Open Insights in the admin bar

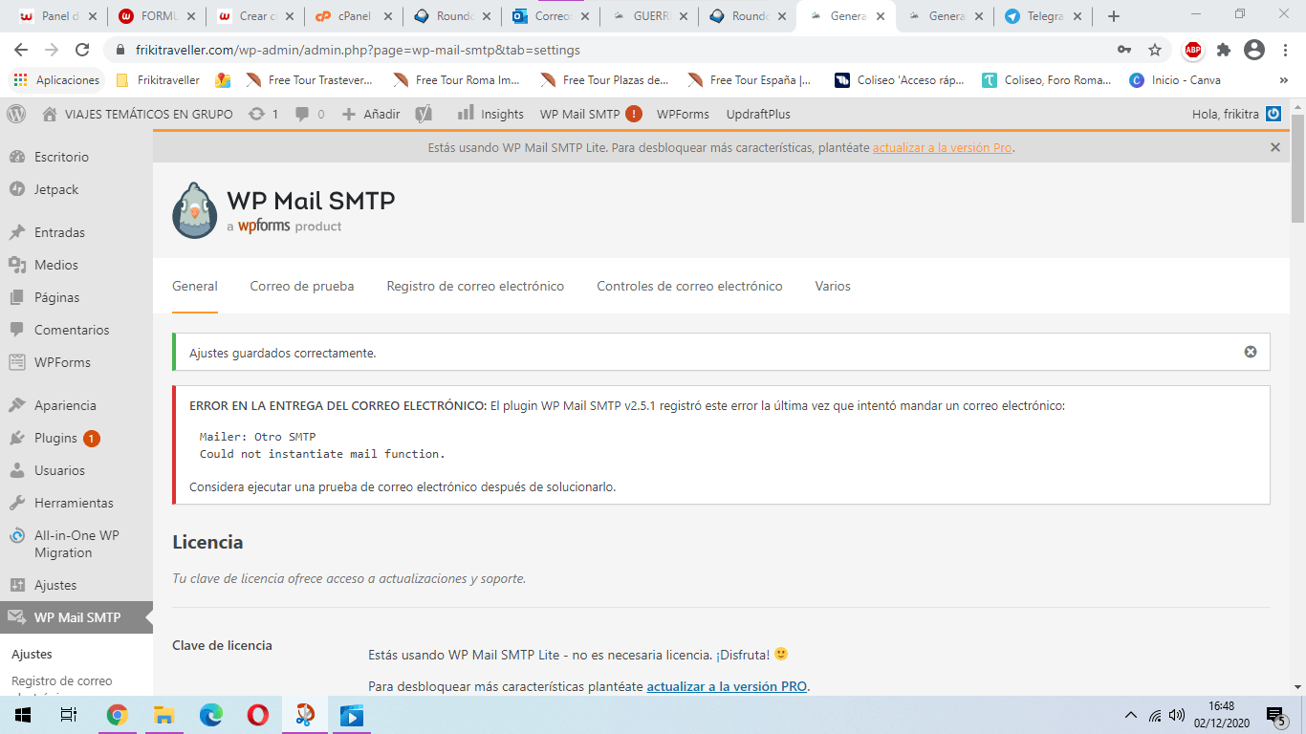pyautogui.click(x=490, y=114)
